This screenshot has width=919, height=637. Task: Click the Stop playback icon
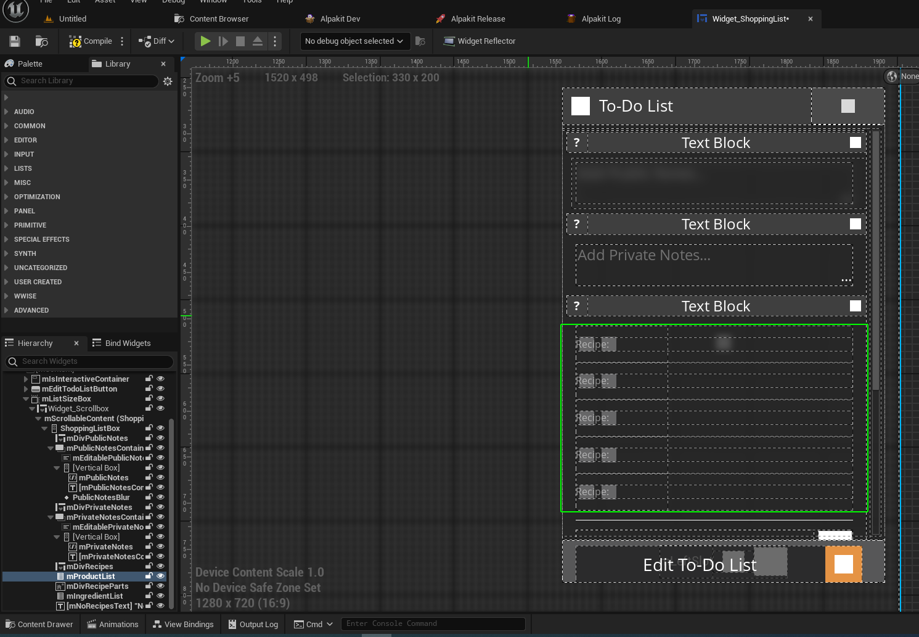coord(240,41)
